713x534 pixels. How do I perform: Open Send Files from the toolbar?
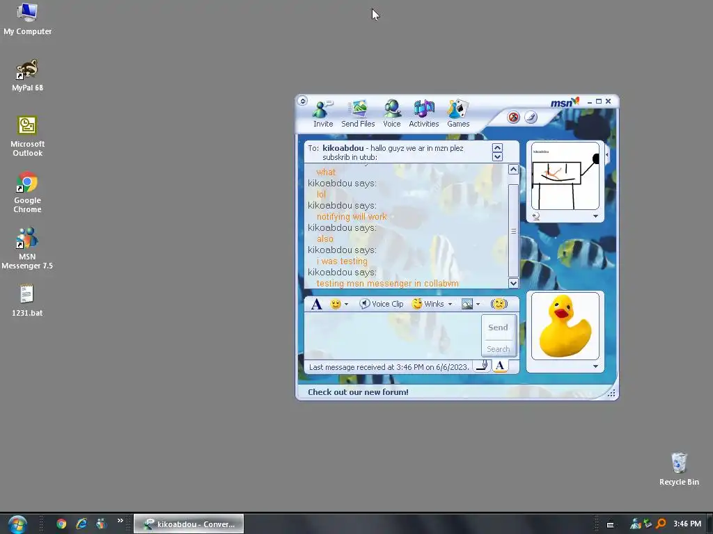[x=358, y=113]
